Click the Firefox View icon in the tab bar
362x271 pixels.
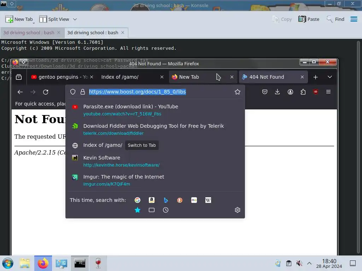(19, 77)
